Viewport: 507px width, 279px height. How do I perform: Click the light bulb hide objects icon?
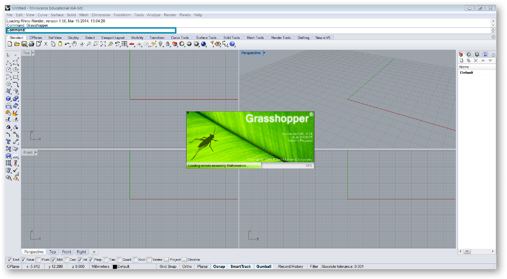pyautogui.click(x=161, y=44)
